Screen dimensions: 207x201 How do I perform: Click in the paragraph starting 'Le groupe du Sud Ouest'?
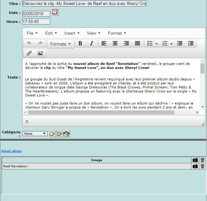[111, 87]
